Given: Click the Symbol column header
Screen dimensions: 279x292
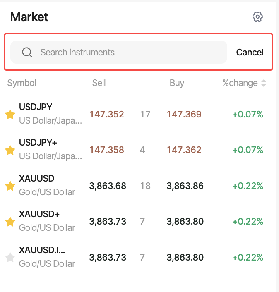Looking at the screenshot, I should pos(22,83).
